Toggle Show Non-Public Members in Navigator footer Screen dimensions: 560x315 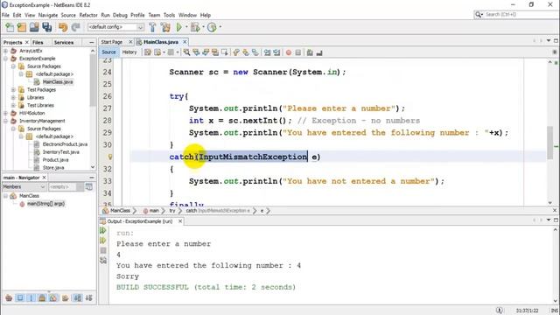[42, 297]
